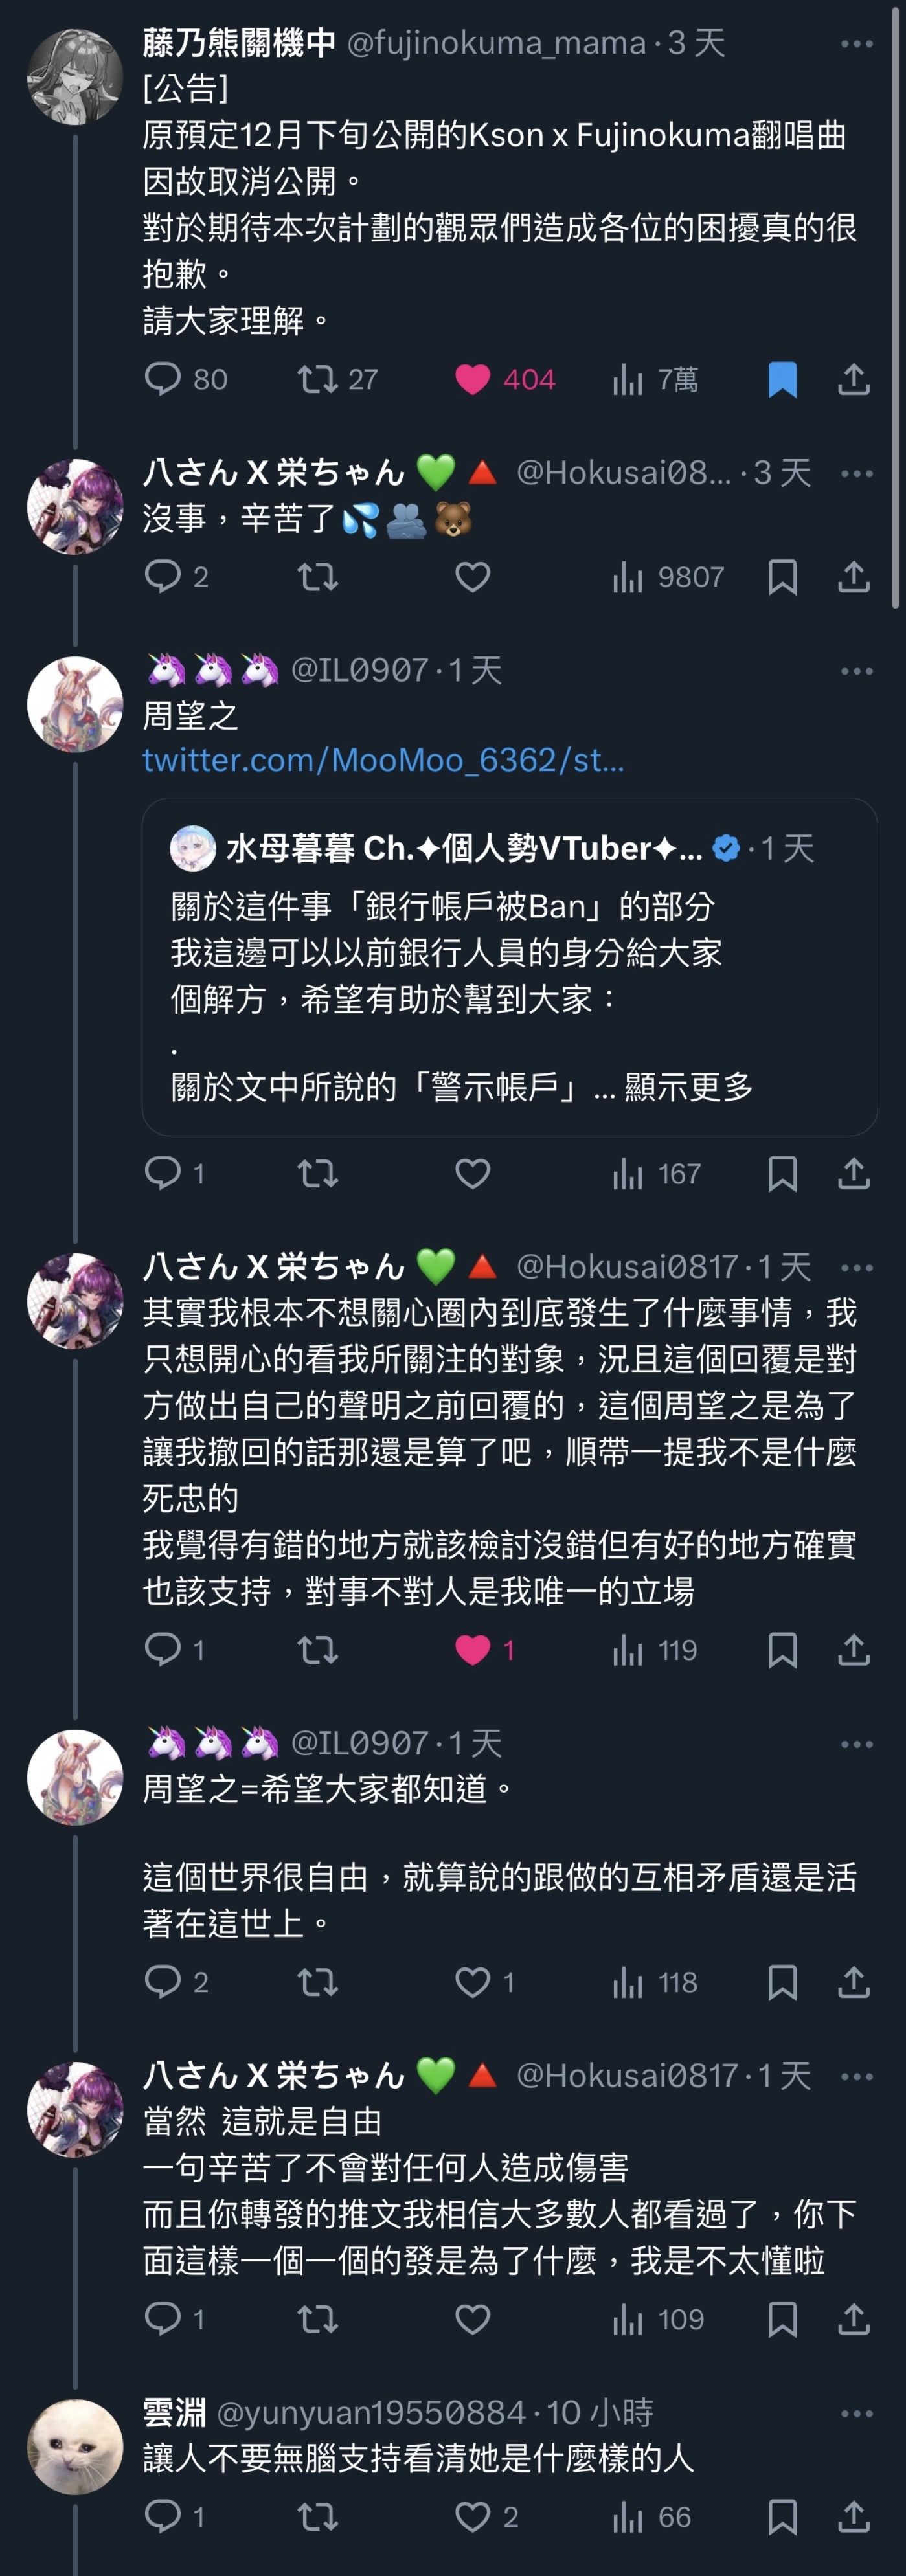Viewport: 906px width, 2576px height.
Task: Unlike the reply with 119 views
Action: pyautogui.click(x=485, y=1650)
